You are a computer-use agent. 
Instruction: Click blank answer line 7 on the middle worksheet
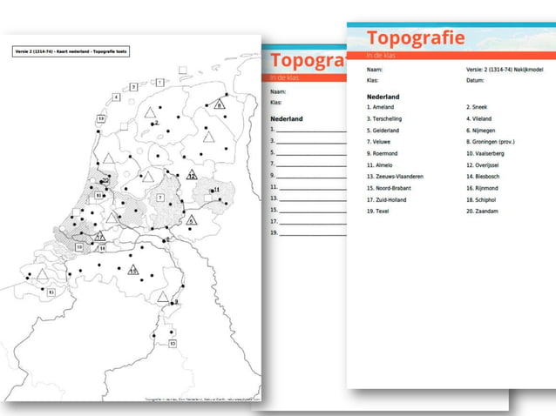coord(311,166)
